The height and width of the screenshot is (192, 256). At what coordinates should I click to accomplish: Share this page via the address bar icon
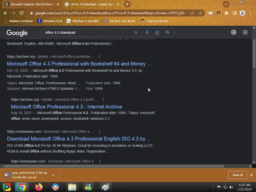192,13
